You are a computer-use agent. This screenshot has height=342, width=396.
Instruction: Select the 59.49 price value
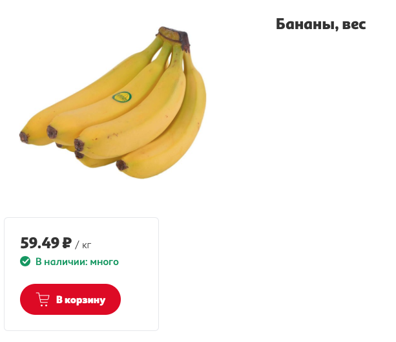pos(39,243)
